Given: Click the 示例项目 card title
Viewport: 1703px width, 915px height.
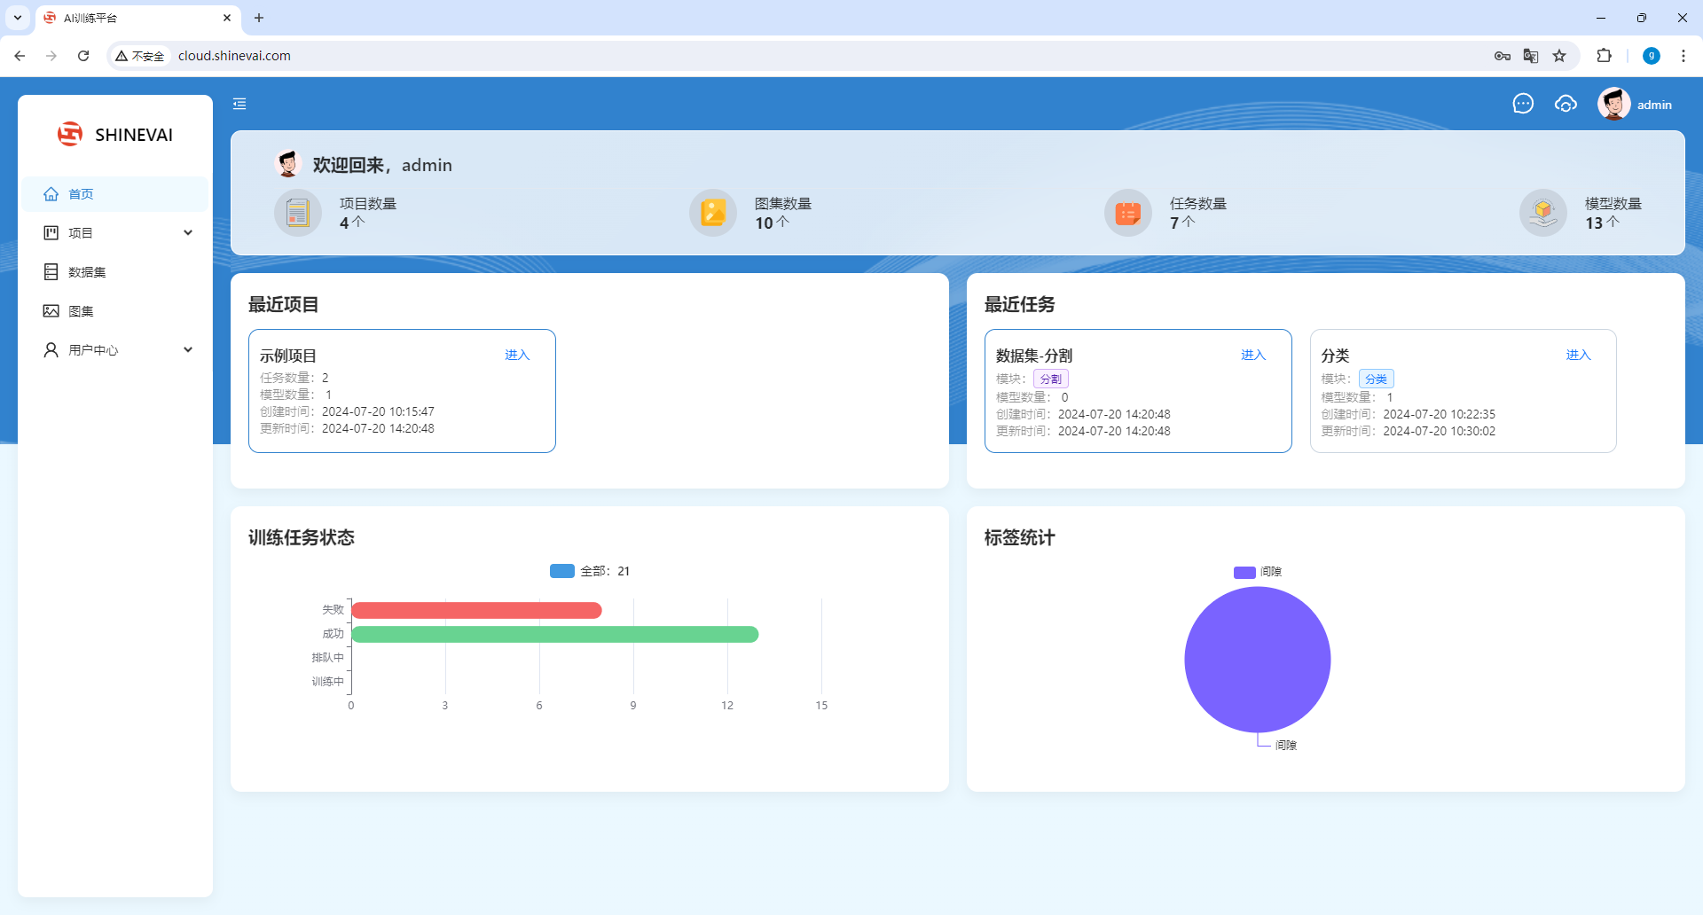Looking at the screenshot, I should (288, 356).
